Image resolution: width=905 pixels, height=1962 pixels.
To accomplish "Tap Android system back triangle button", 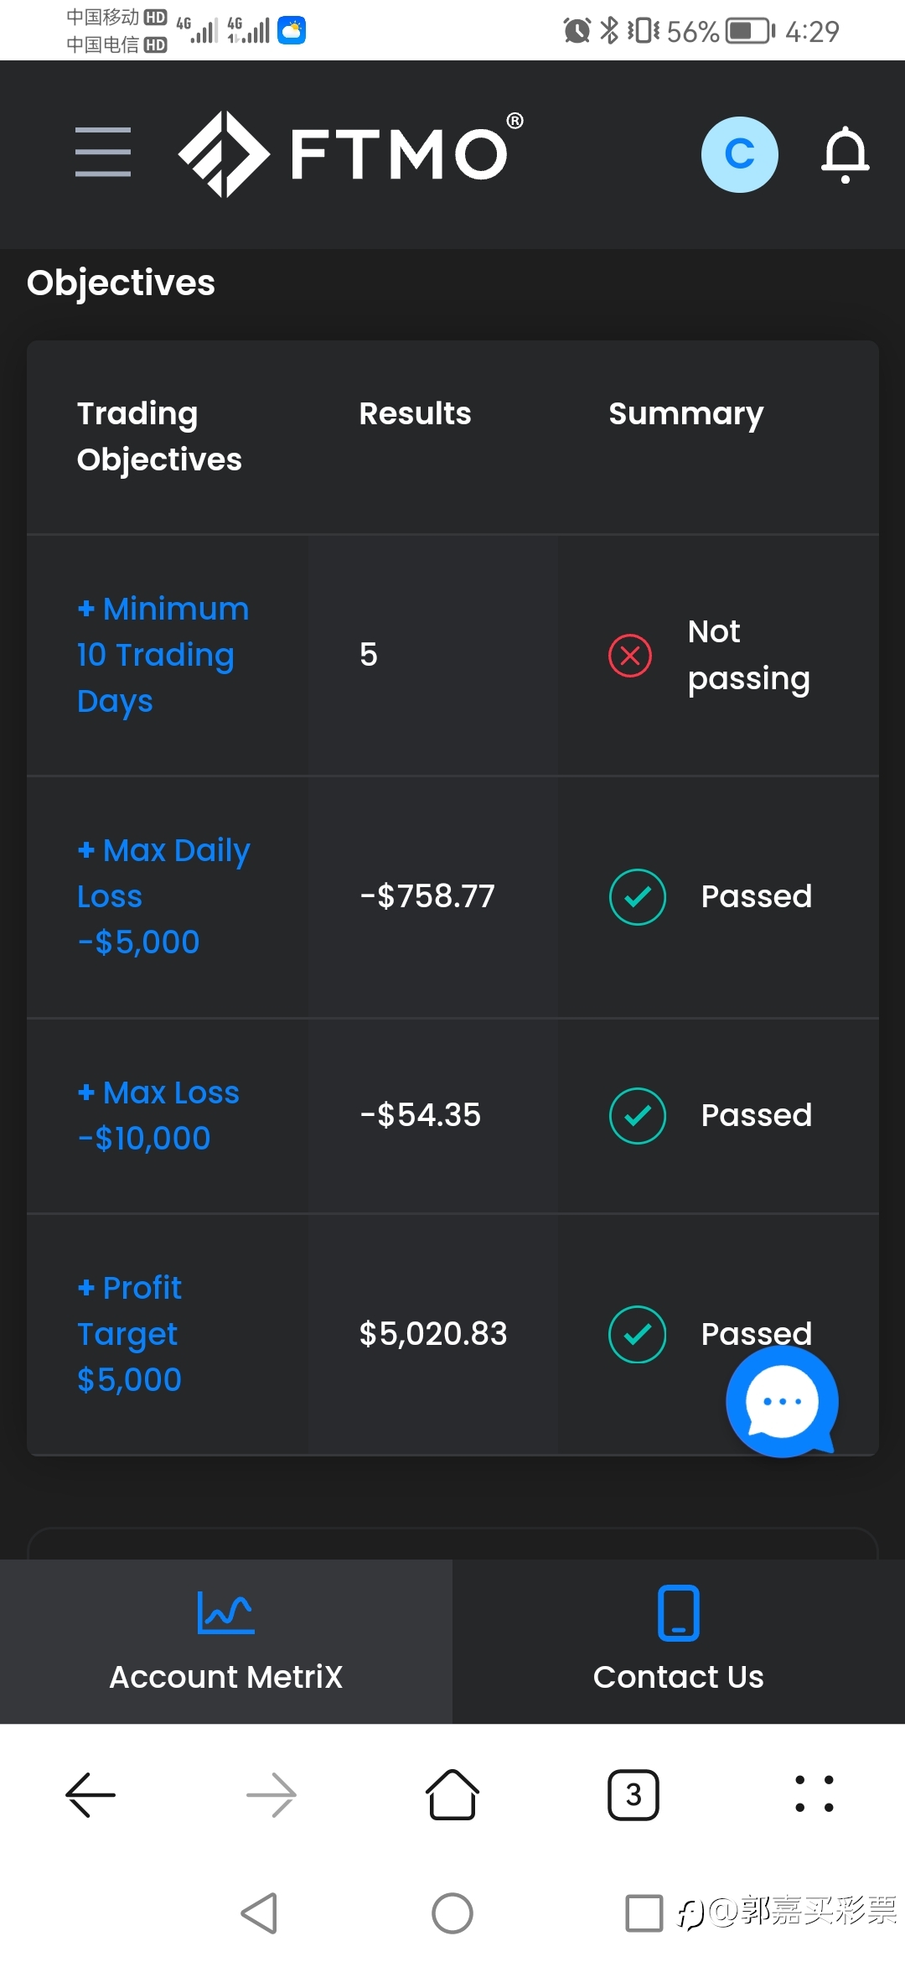I will coord(259,1913).
